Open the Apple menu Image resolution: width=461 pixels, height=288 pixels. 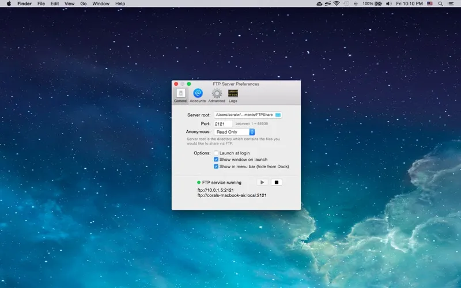9,3
